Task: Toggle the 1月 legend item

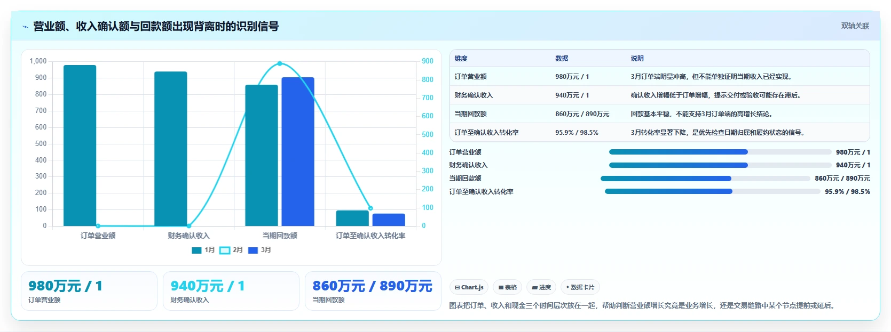Action: point(203,250)
